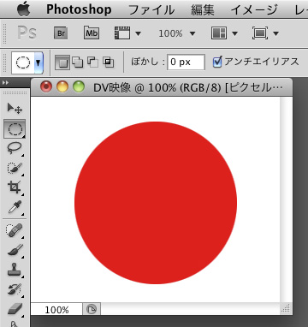Click the ぼかし feather input field
Screen dimensions: 308x327
(x=186, y=62)
